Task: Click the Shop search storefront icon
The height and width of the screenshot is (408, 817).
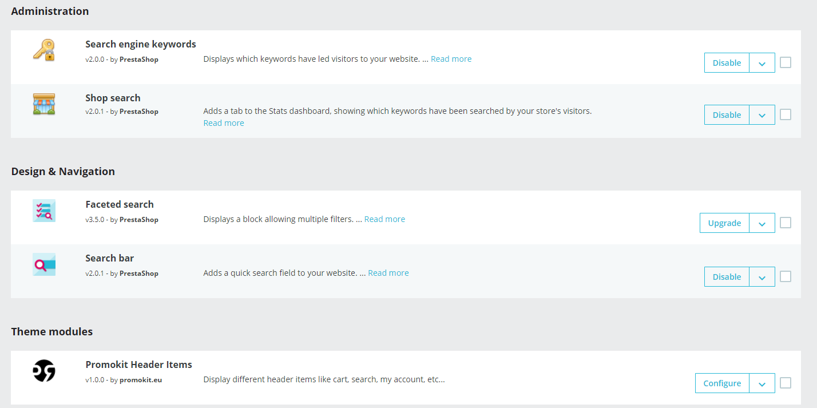Action: point(44,104)
